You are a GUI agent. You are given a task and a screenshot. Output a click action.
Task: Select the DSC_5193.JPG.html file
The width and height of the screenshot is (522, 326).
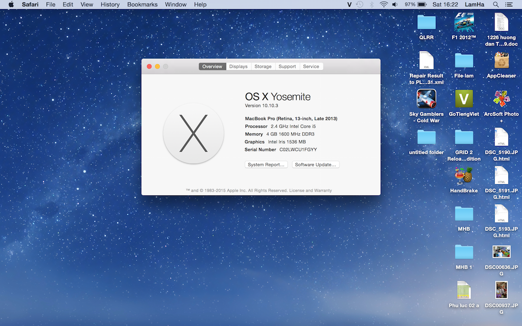click(501, 214)
